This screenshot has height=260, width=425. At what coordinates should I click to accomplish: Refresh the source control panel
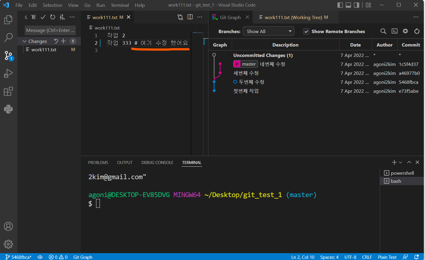(x=52, y=17)
